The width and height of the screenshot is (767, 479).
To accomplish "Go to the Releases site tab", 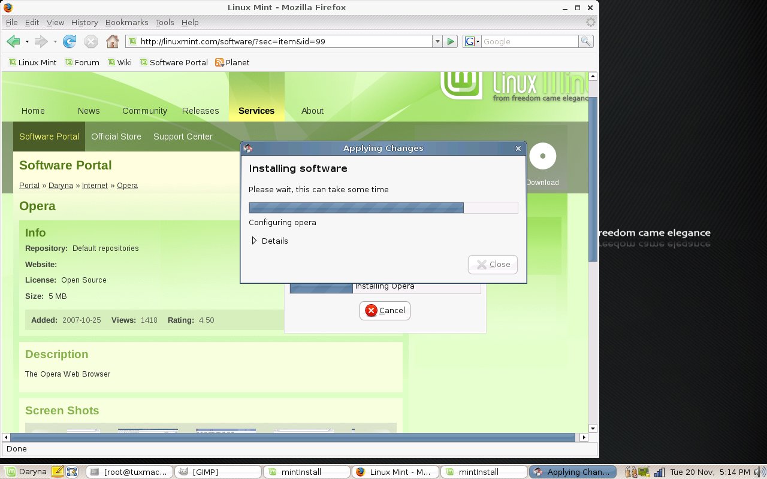I will (201, 111).
